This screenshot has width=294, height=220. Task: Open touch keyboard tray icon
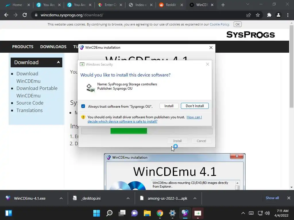(x=251, y=213)
